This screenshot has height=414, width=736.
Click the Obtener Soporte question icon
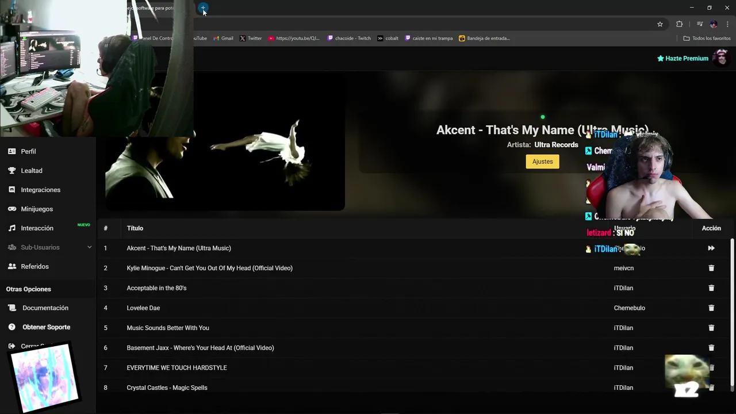tap(11, 327)
